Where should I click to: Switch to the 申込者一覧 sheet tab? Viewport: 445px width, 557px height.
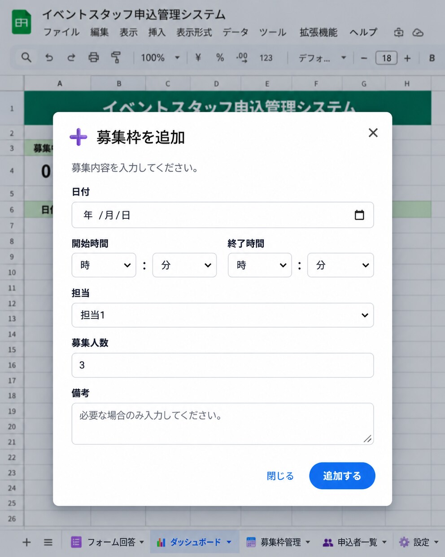tap(354, 542)
